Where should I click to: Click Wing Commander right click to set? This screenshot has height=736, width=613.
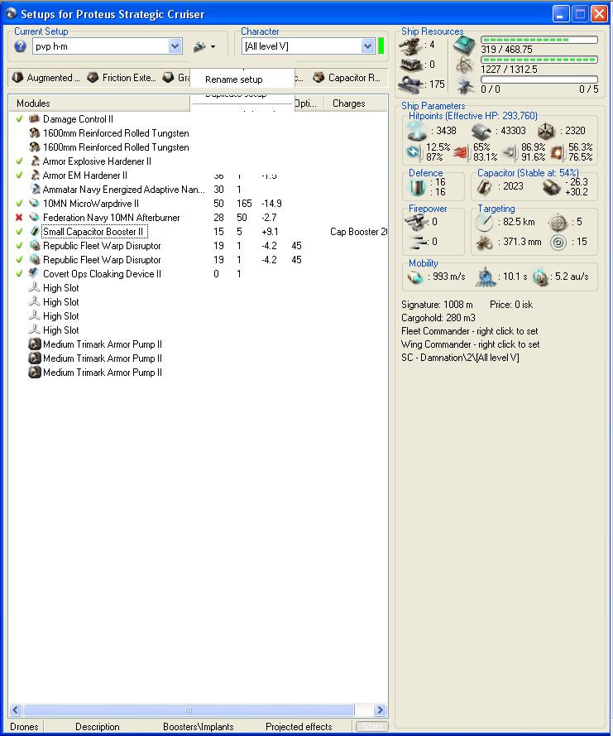(x=471, y=344)
